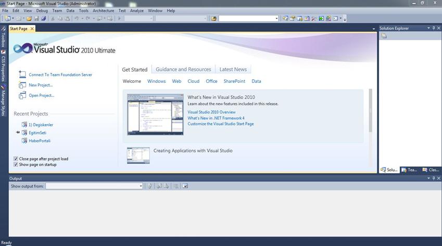442x246 pixels.
Task: Open the Show output from dropdown
Action: (x=141, y=186)
